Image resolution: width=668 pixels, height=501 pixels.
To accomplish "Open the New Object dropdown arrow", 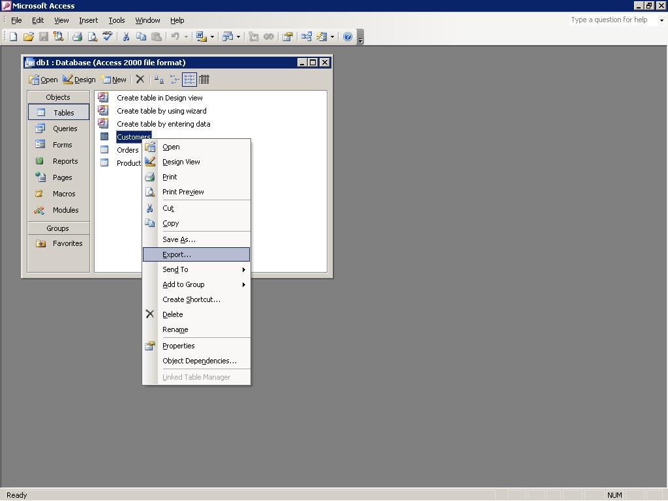I will 332,37.
